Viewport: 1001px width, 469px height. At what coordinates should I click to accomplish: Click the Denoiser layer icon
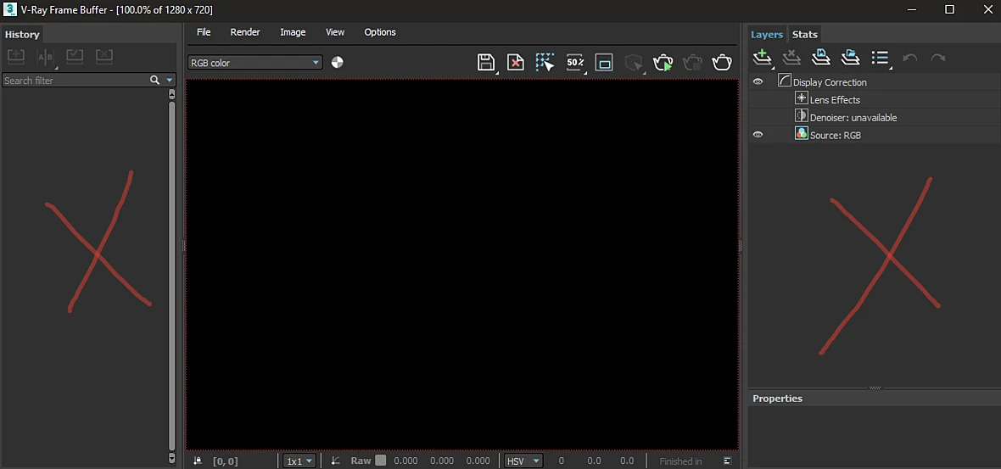801,115
